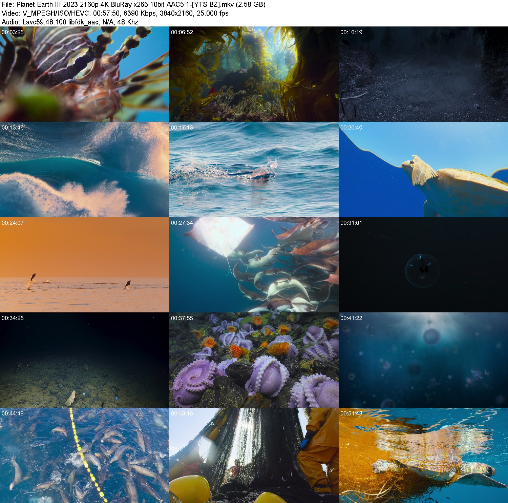
Task: Click the 00:24:07 timestamp label
Action: click(13, 223)
